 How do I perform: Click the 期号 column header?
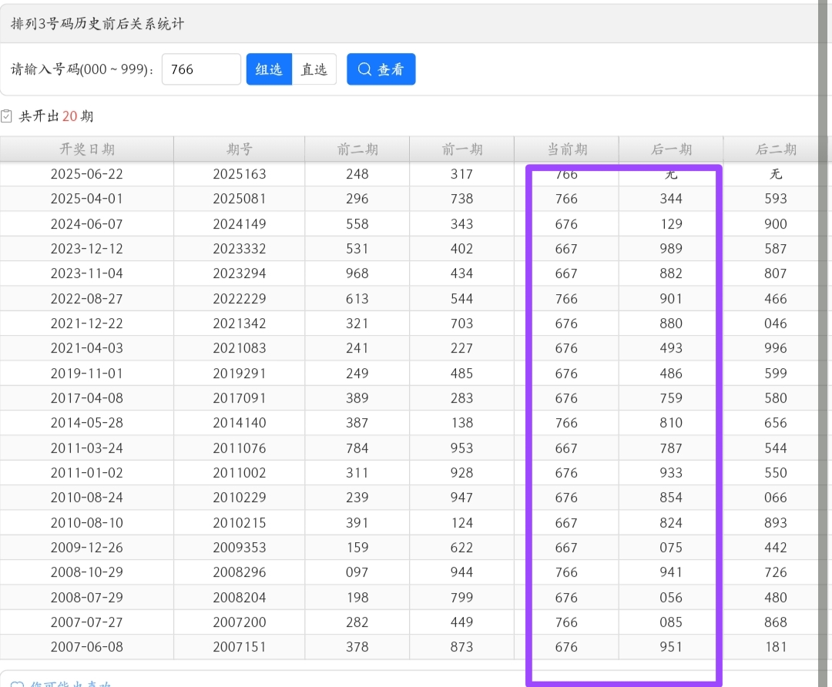point(240,149)
